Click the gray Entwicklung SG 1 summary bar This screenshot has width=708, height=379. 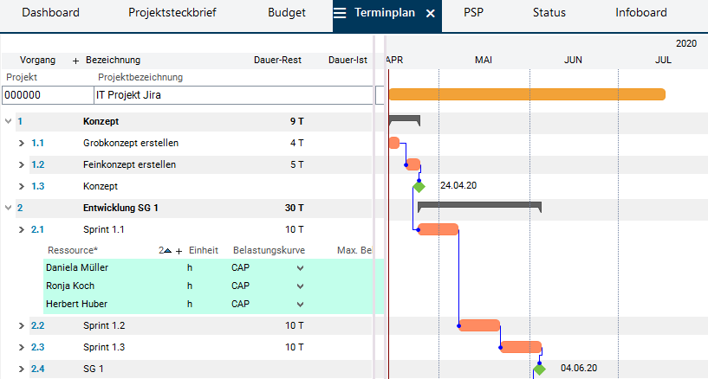pyautogui.click(x=479, y=206)
